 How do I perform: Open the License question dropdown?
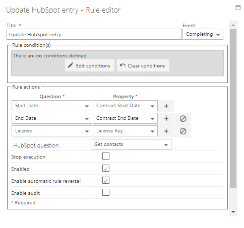(x=52, y=131)
